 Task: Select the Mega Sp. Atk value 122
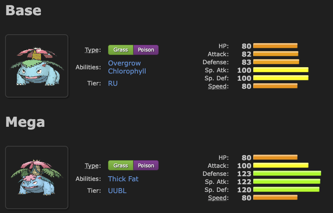(x=244, y=182)
